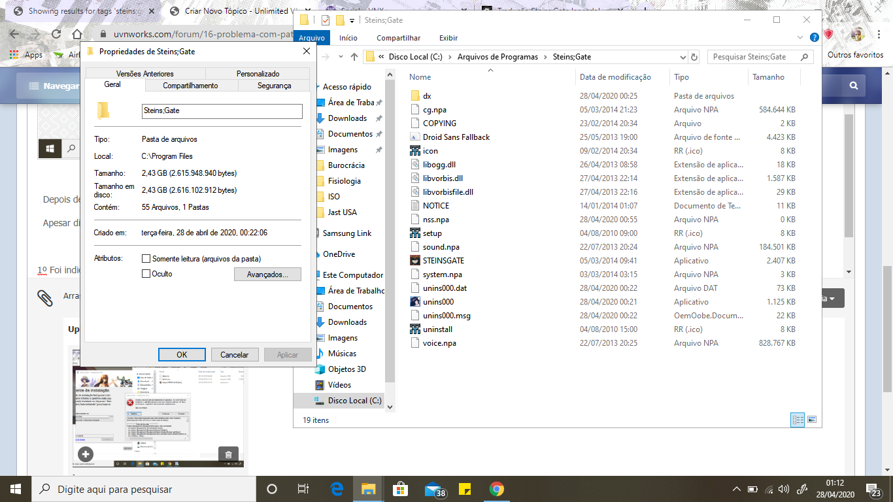The width and height of the screenshot is (893, 502).
Task: Open the Personalizado tab
Action: click(x=258, y=74)
